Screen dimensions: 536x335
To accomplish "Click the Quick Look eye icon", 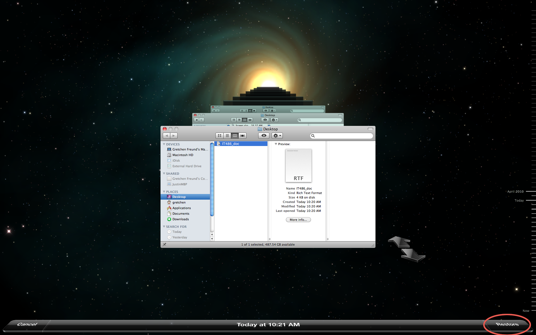I will coord(264,136).
